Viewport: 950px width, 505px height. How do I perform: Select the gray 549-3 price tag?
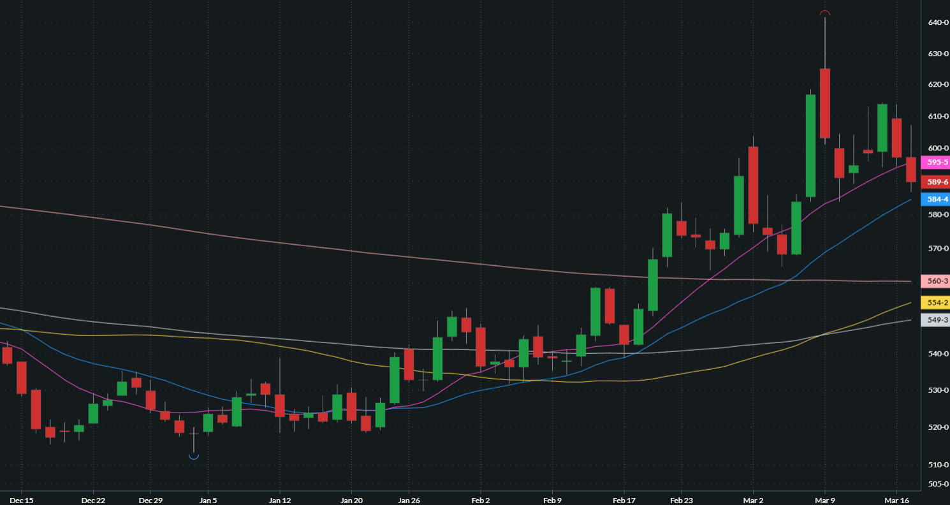[937, 320]
